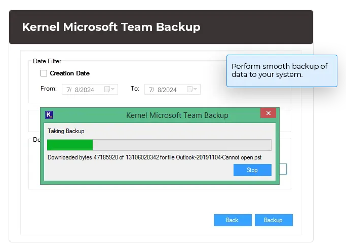The width and height of the screenshot is (346, 250).
Task: Click the Kernel K logo in dialog title bar
Action: pos(49,115)
